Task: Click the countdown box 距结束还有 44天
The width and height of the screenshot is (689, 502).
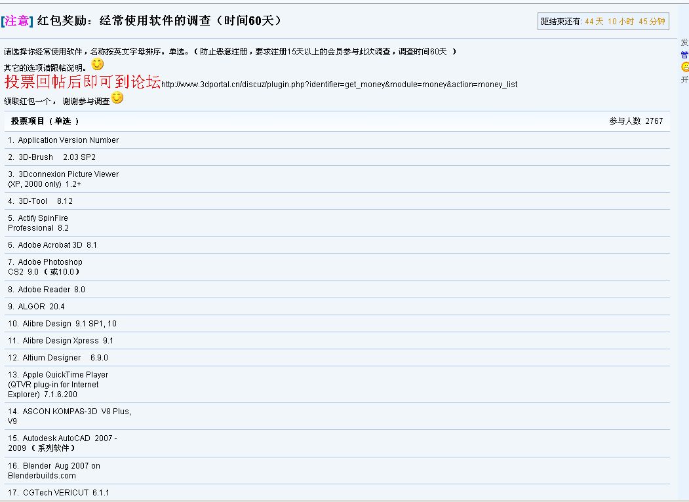Action: [603, 21]
